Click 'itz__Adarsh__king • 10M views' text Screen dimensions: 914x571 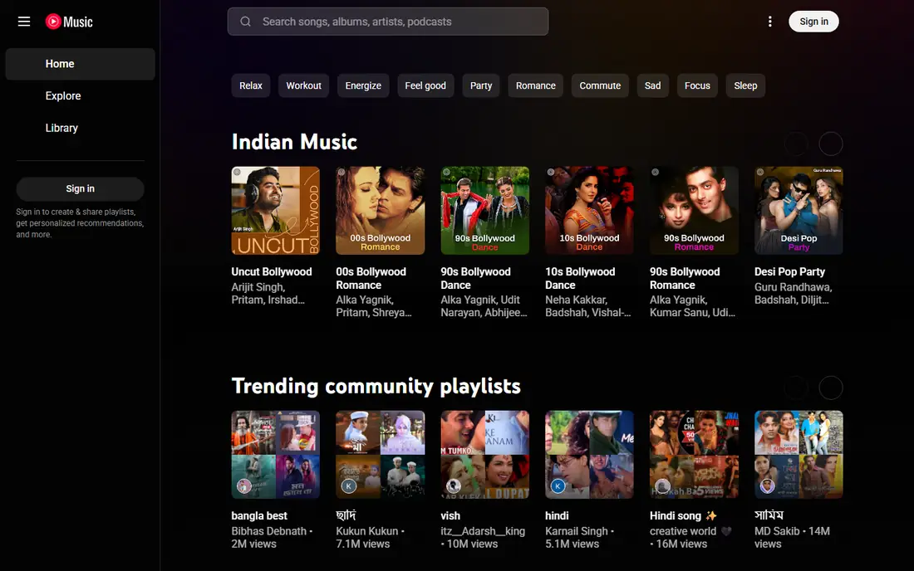(483, 537)
